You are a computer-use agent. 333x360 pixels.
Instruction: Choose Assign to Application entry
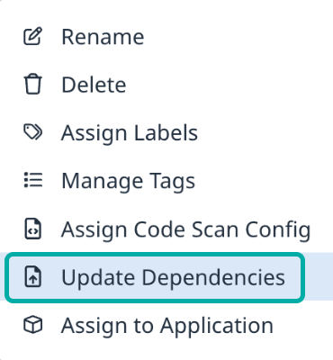point(166,325)
